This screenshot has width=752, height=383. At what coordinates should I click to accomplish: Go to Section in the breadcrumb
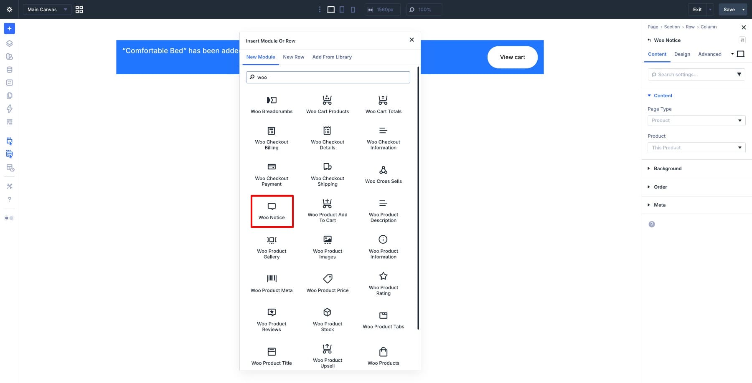click(x=672, y=27)
